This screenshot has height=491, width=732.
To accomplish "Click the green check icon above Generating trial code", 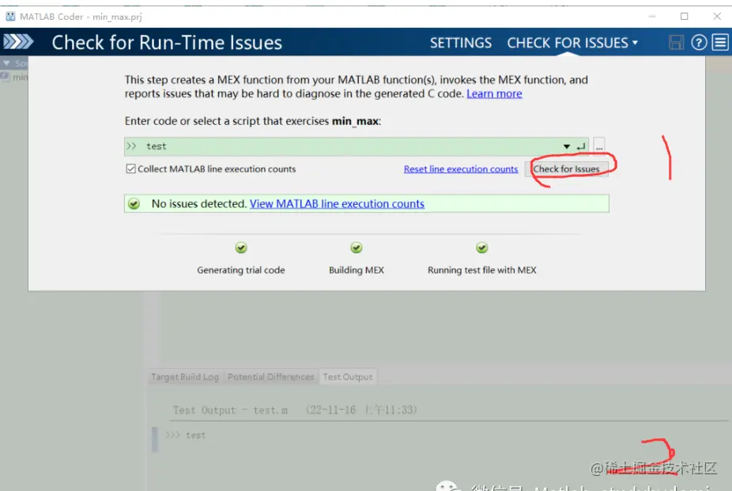I will [241, 247].
